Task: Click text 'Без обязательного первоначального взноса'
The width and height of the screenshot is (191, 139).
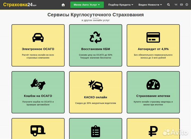Action: [153, 56]
